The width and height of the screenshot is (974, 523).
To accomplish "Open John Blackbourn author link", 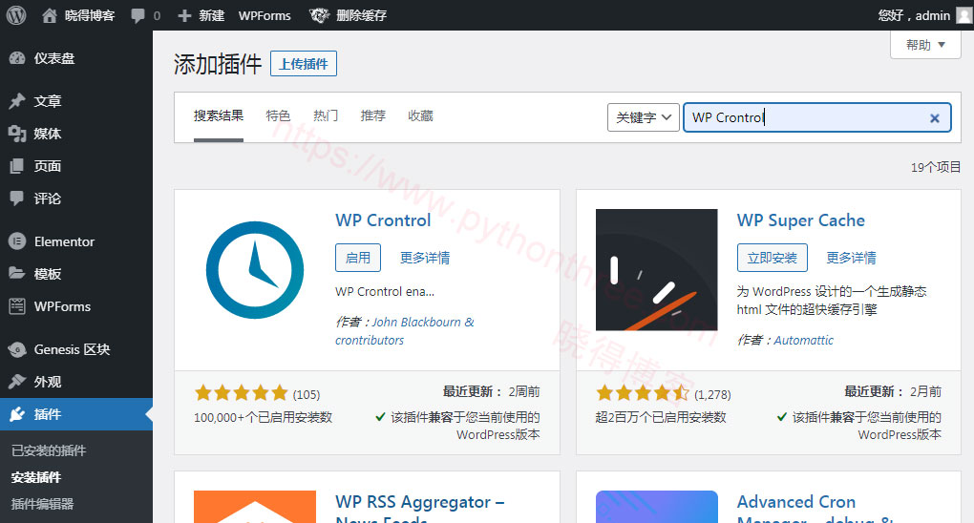I will [404, 331].
